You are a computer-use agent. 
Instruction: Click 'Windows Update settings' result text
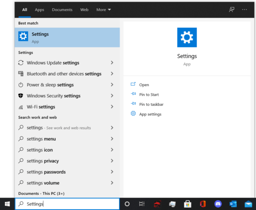(x=53, y=63)
